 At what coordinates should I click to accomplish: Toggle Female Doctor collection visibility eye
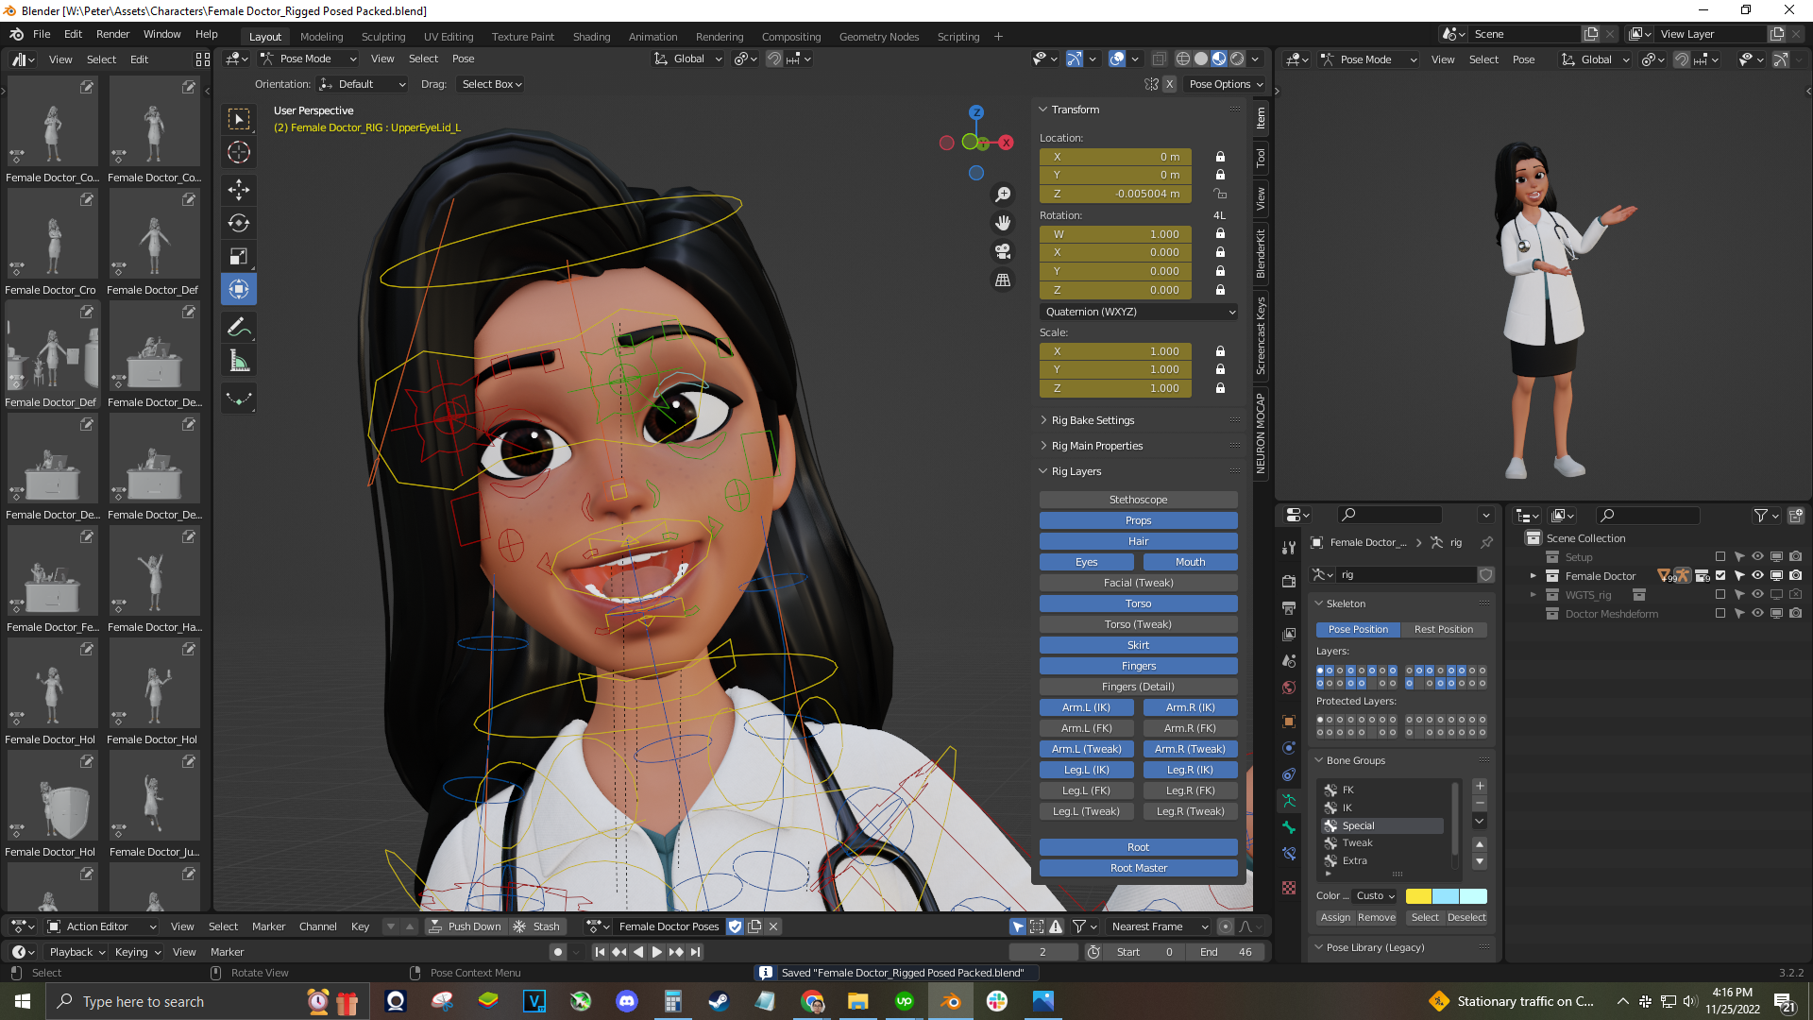point(1757,576)
